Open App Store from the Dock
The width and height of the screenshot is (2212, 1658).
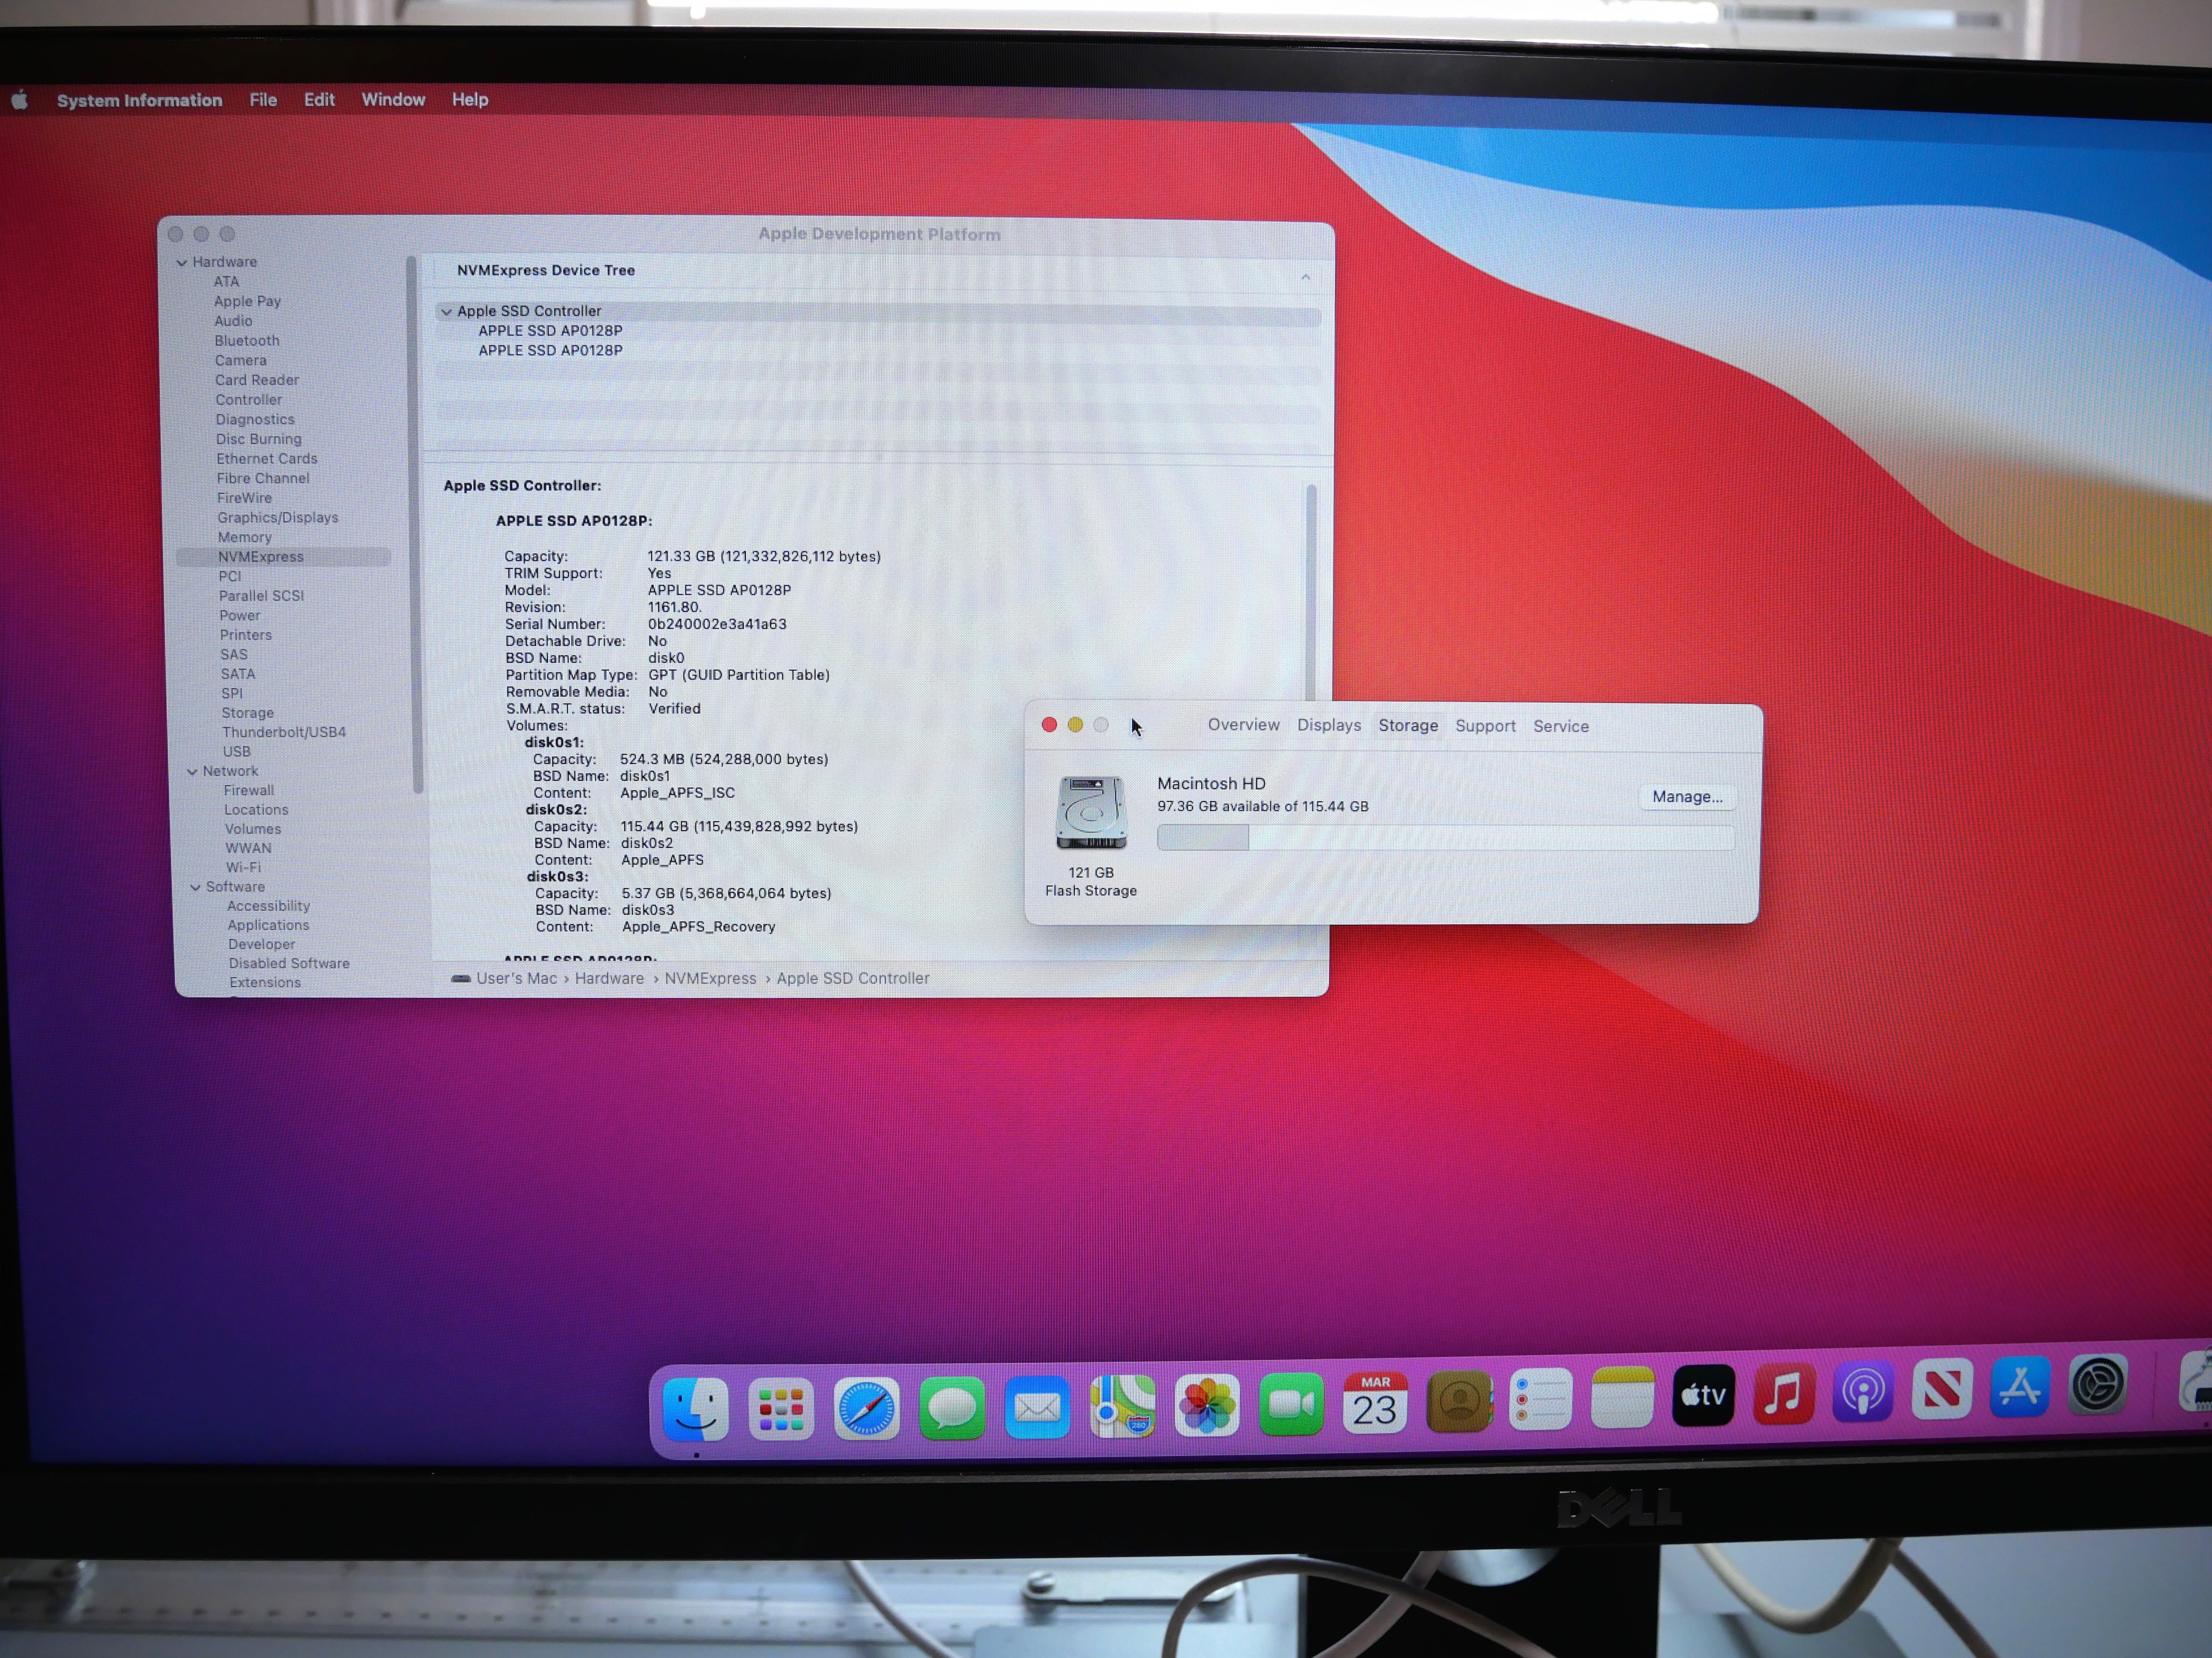point(2020,1386)
